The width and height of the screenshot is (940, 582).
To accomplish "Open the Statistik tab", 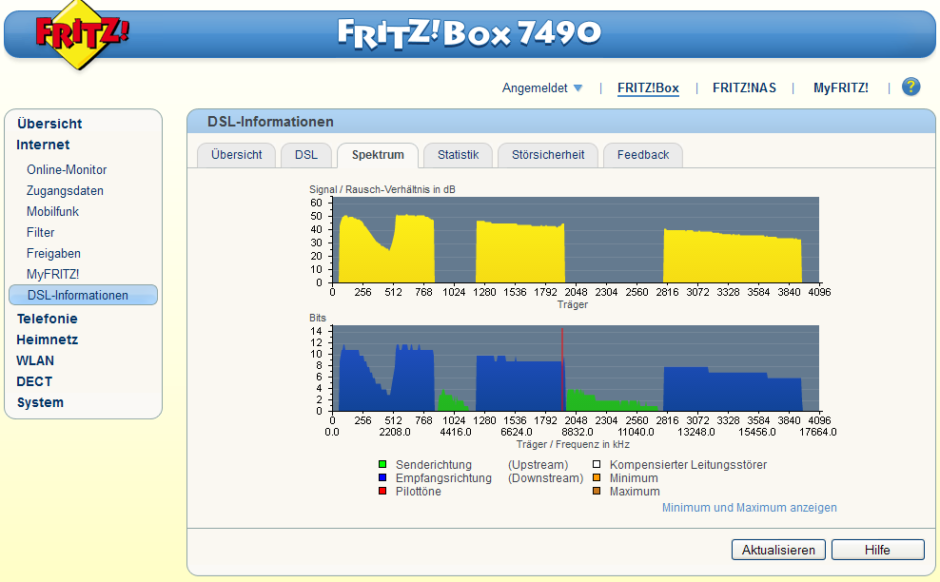I will coord(458,155).
